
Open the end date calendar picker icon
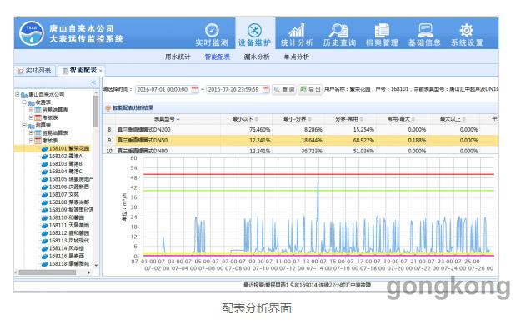(x=265, y=89)
